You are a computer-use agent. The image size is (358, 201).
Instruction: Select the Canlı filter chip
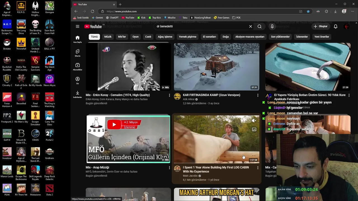[x=148, y=37]
